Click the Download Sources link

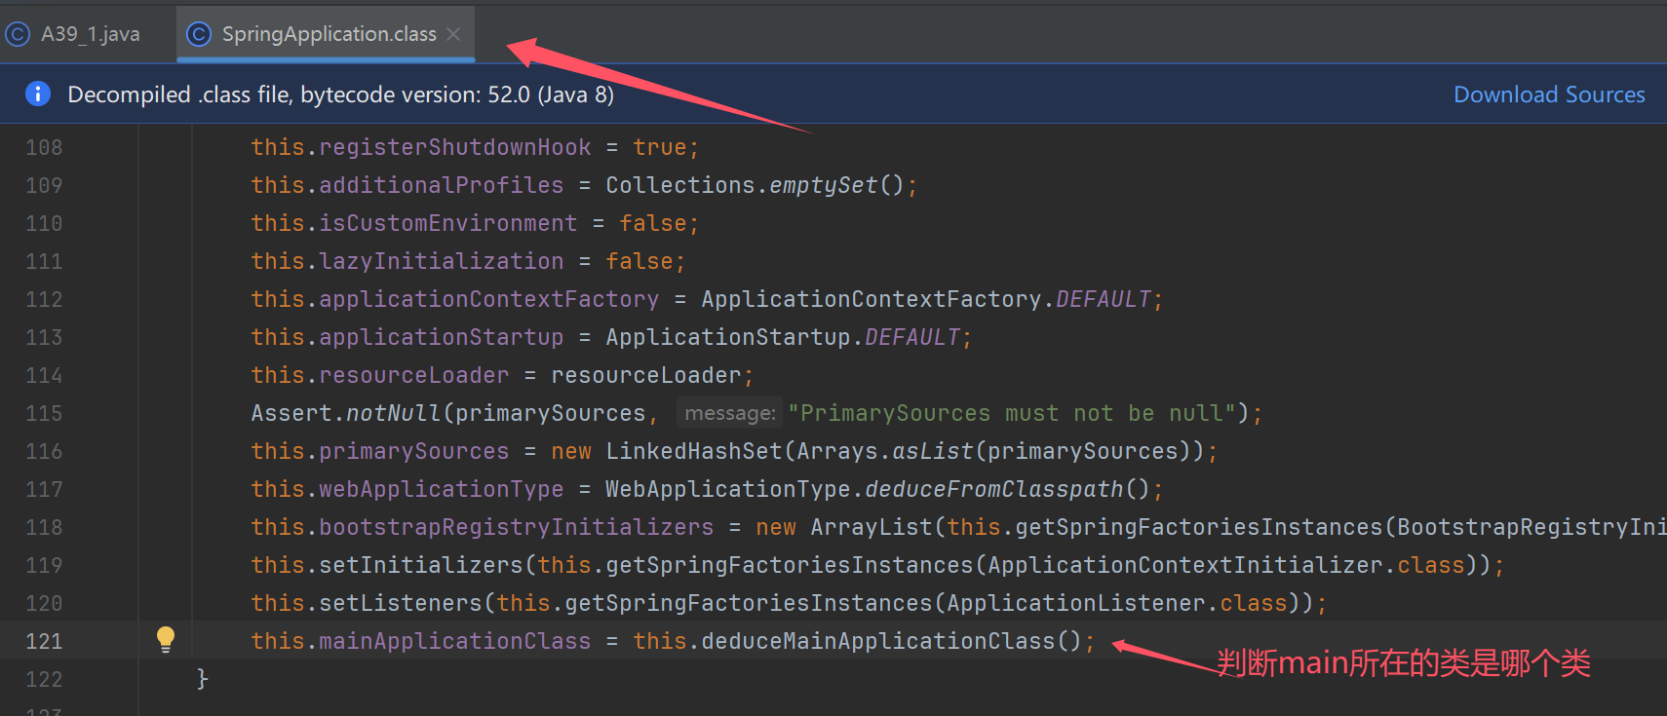[x=1549, y=94]
